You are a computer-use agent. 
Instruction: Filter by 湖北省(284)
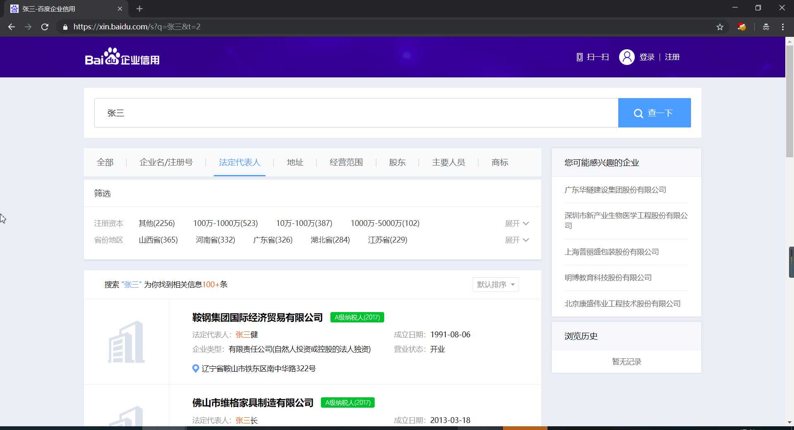click(330, 240)
